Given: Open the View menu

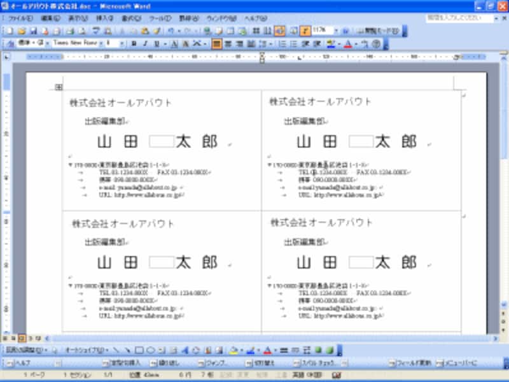Looking at the screenshot, I should pos(78,18).
